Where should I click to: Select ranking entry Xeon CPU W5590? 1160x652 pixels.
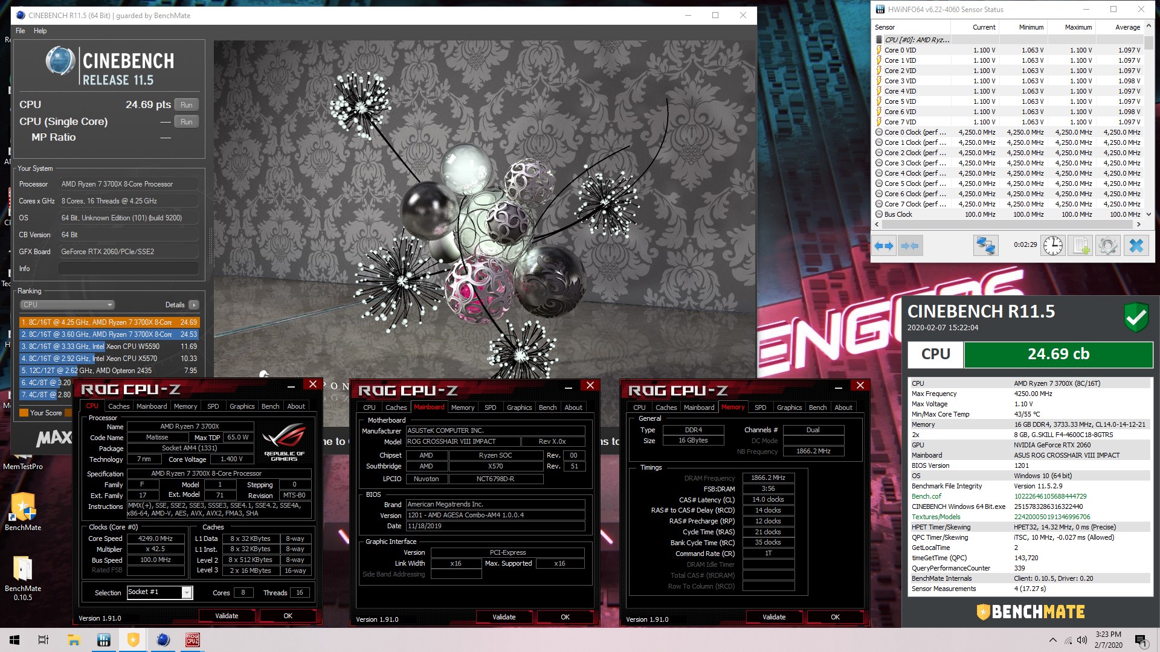tap(109, 347)
